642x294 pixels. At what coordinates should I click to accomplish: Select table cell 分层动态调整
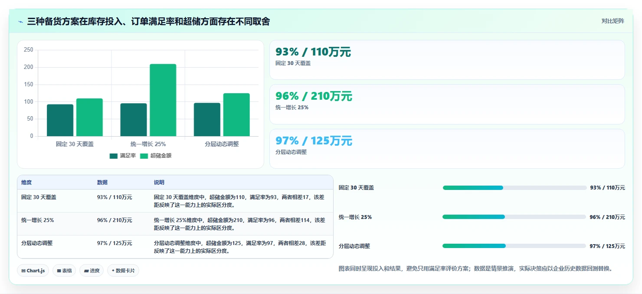37,243
